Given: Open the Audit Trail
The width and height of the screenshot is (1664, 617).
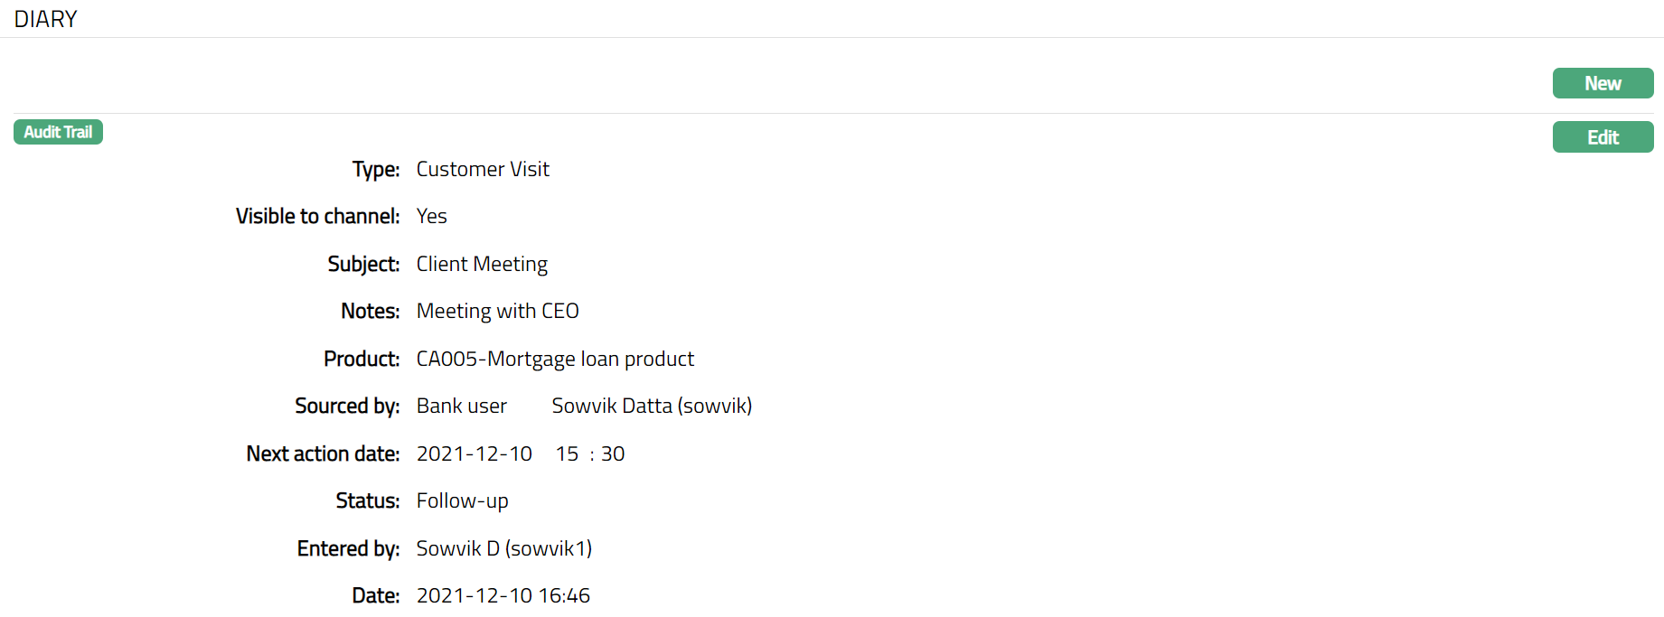Looking at the screenshot, I should tap(58, 132).
